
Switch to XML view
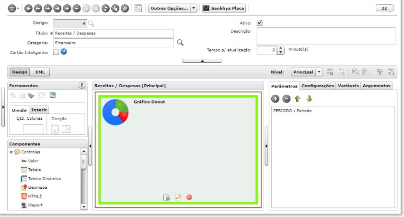click(x=40, y=72)
